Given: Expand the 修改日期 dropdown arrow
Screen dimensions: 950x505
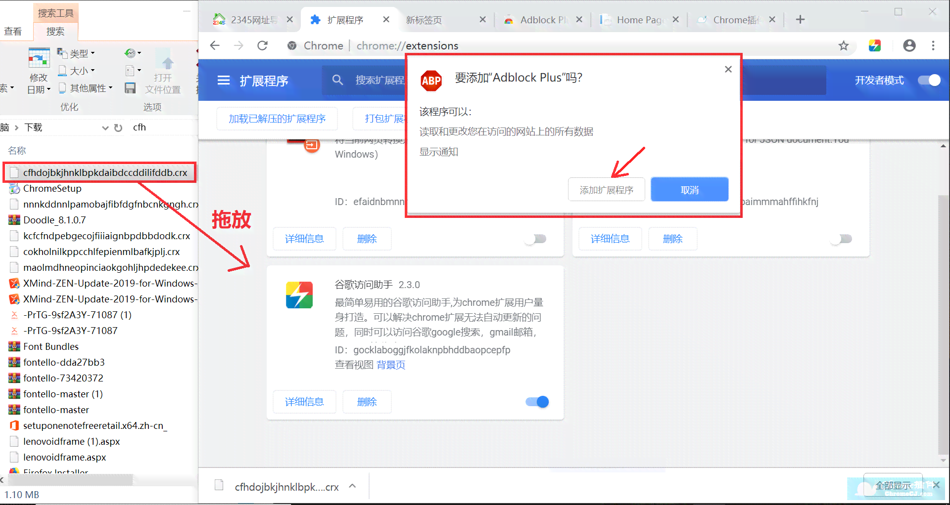Looking at the screenshot, I should tap(48, 90).
